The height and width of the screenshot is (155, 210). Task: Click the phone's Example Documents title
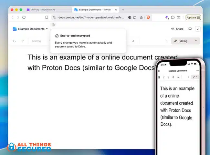tap(178, 71)
